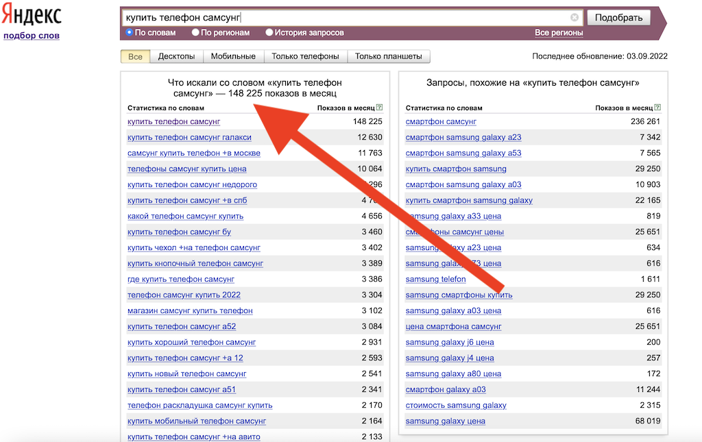
Task: Open магазин самсунг купить телефон link
Action: [x=191, y=310]
